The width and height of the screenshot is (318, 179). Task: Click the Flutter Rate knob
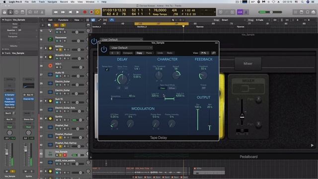click(156, 124)
